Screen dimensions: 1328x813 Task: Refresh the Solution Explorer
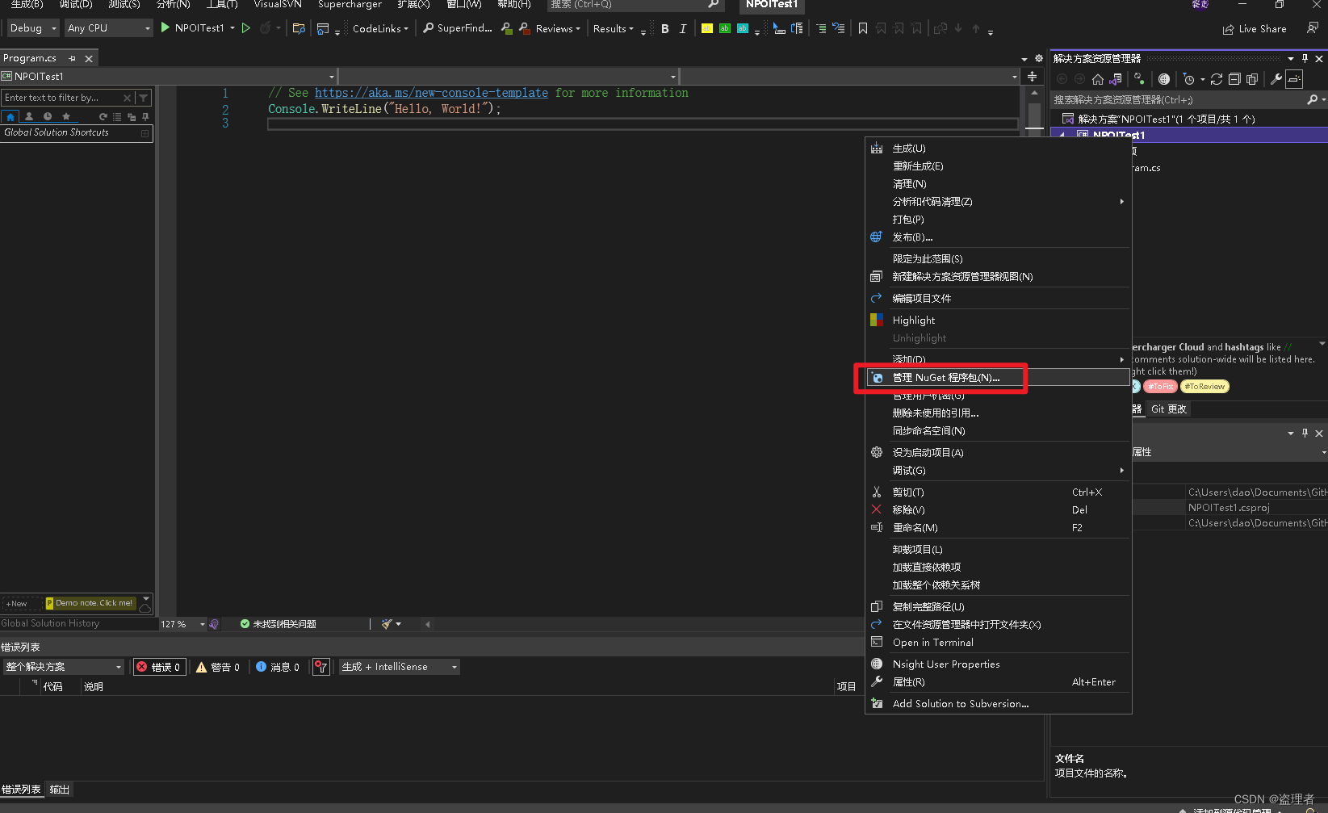pos(1217,79)
